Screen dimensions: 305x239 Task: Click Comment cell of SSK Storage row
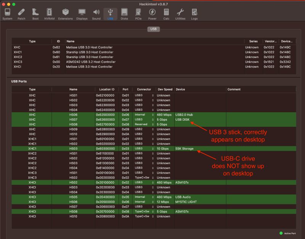tap(260, 149)
